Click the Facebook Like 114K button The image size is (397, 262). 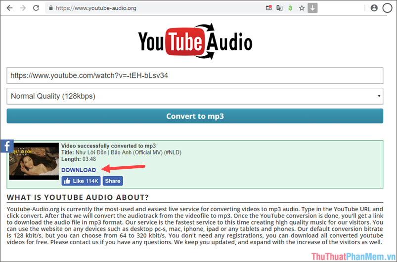coord(81,181)
